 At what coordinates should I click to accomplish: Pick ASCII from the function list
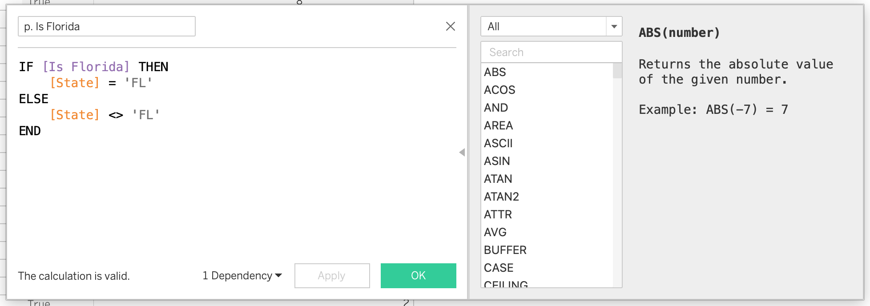pyautogui.click(x=498, y=143)
